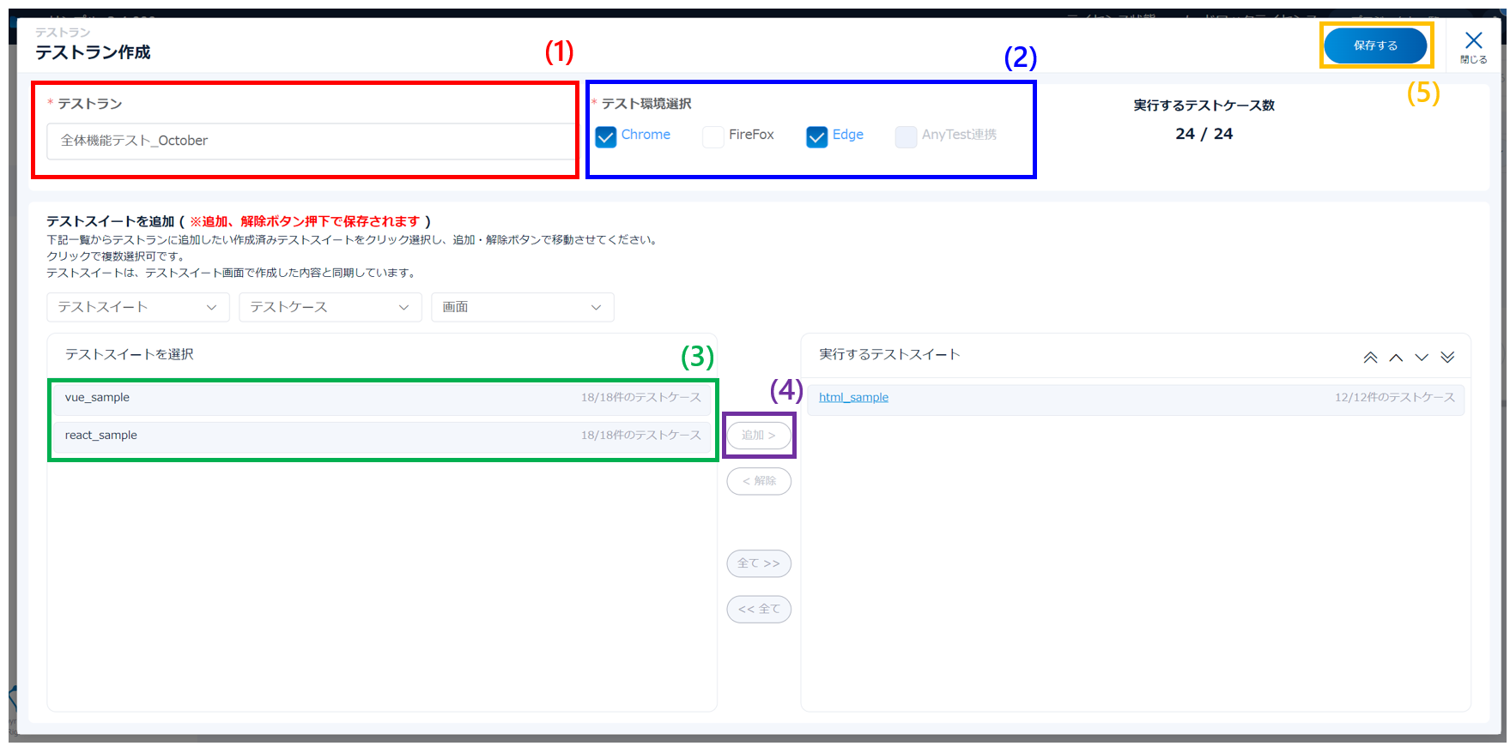Open the html_sample link
Viewport: 1510px width, 746px height.
coord(853,398)
